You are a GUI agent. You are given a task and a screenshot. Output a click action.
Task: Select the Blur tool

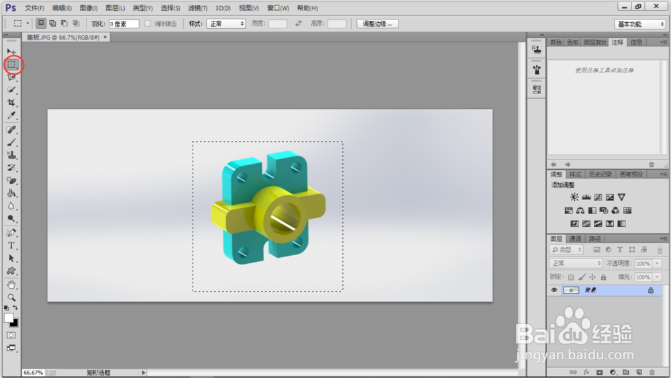[11, 206]
